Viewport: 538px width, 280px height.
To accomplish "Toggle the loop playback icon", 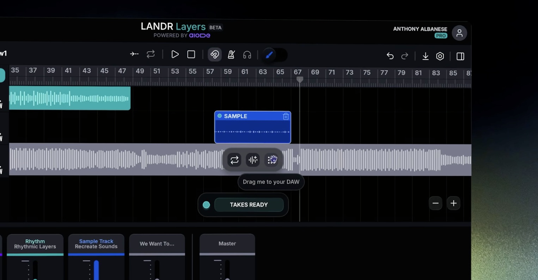I will tap(151, 54).
